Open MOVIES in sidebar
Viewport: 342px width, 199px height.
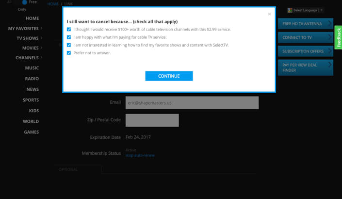30,48
